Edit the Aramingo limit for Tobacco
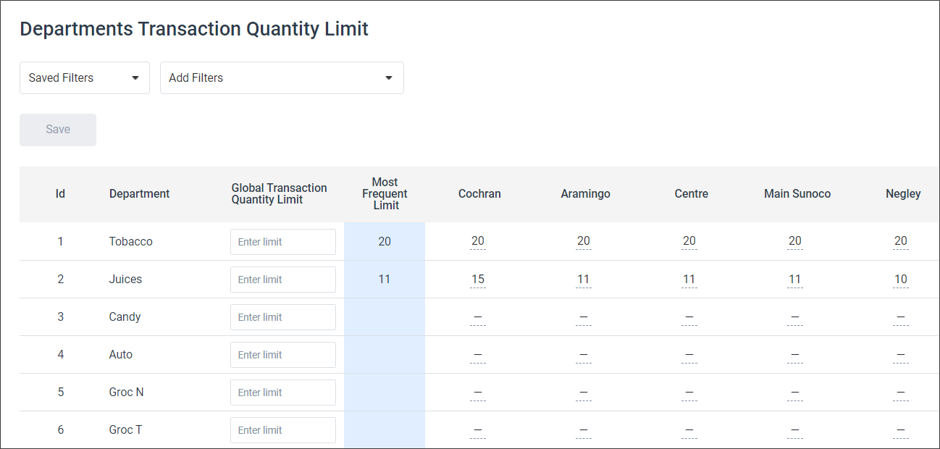Viewport: 940px width, 449px height. 584,241
